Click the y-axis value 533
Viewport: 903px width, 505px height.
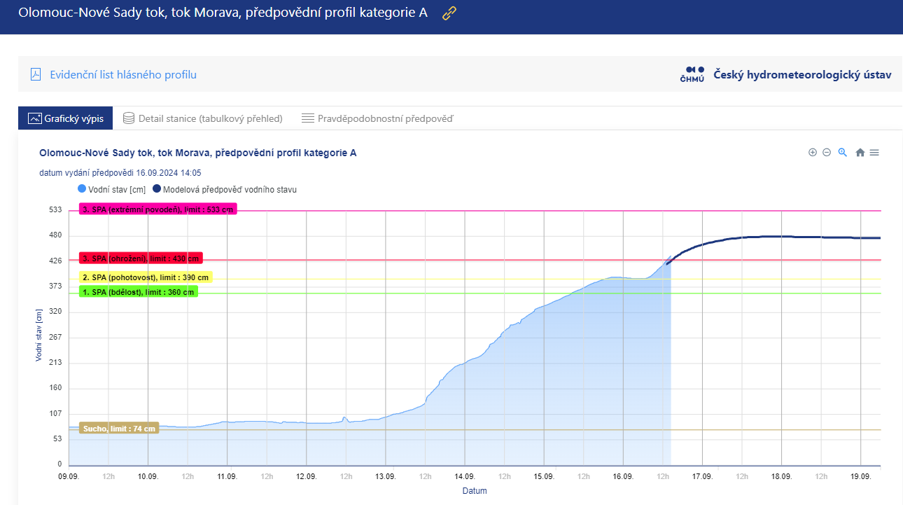[x=55, y=209]
